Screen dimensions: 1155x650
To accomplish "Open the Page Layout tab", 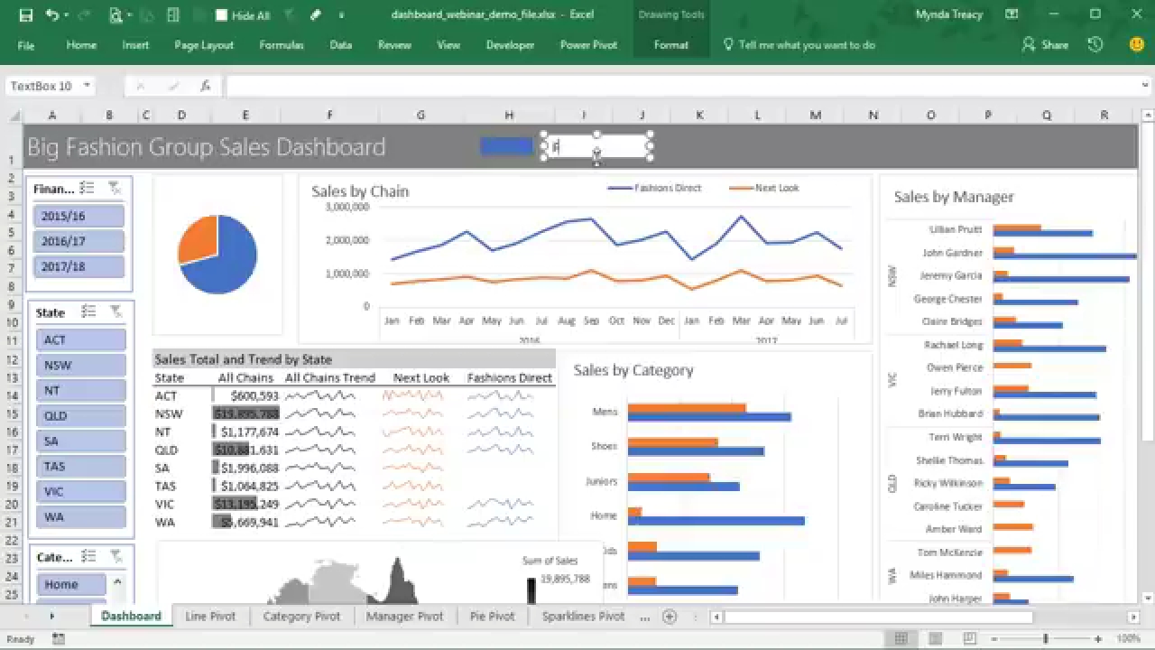I will 204,45.
